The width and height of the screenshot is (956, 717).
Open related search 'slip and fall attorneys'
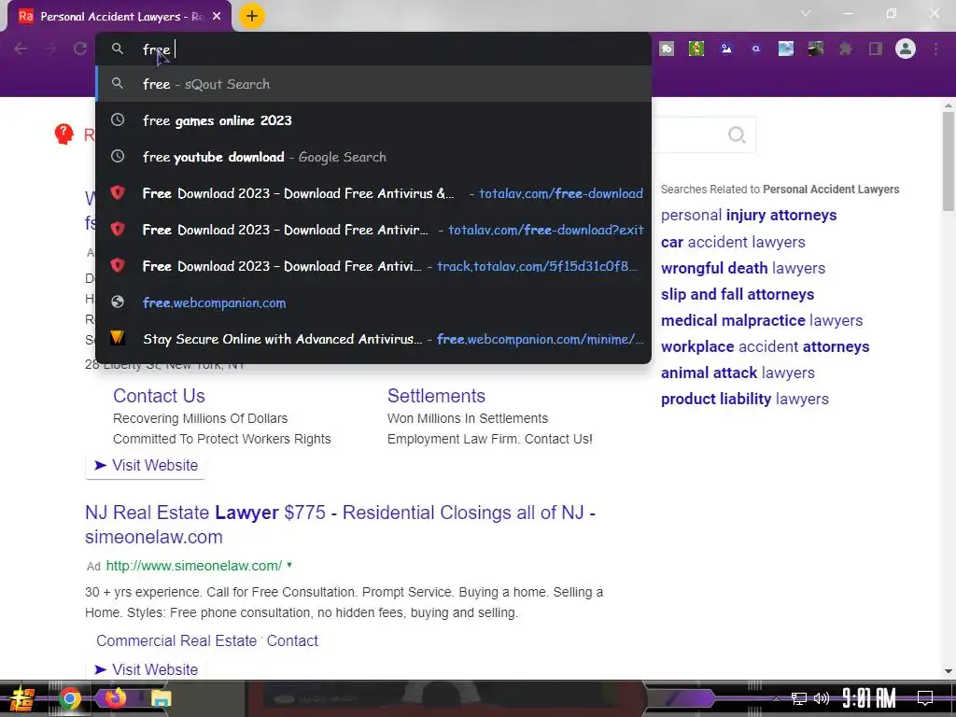click(738, 294)
